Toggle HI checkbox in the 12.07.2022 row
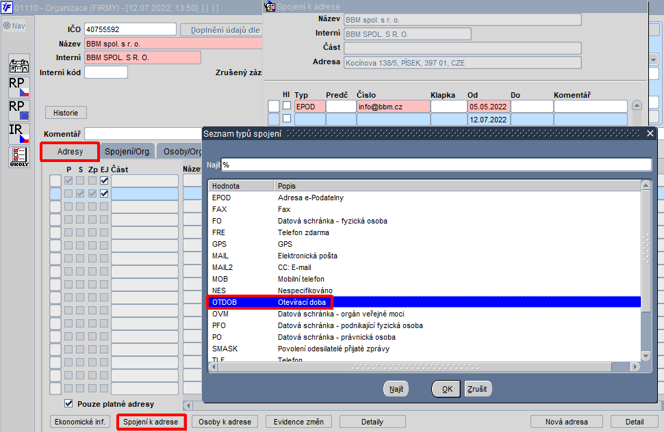664x432 pixels. pyautogui.click(x=287, y=118)
